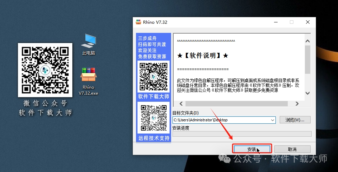The image size is (338, 172).
Task: Click the description scroll down arrow
Action: pyautogui.click(x=307, y=93)
